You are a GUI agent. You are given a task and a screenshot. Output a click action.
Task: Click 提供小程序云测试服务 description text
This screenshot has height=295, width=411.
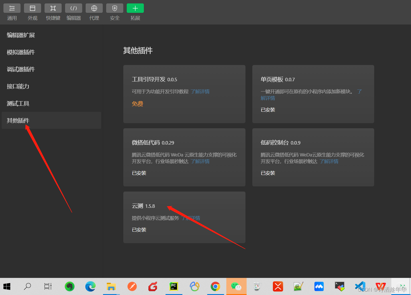pyautogui.click(x=155, y=218)
